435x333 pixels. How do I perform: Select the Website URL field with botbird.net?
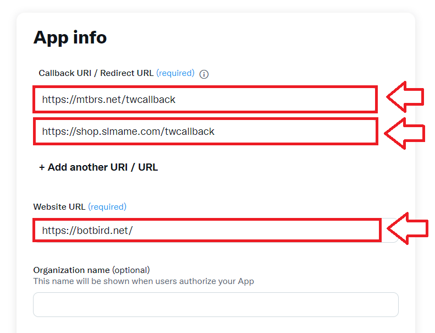click(207, 230)
